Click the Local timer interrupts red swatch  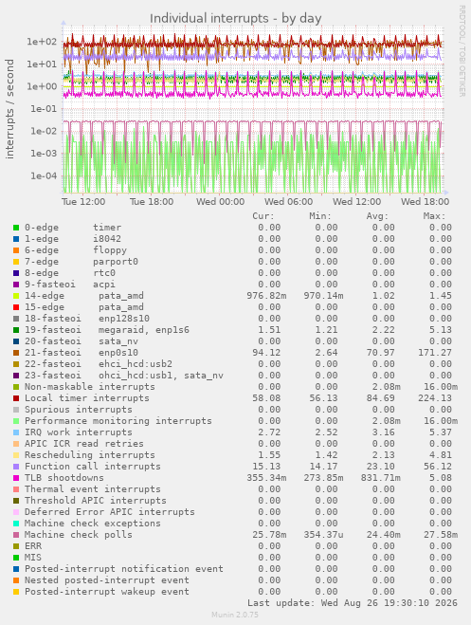click(x=16, y=398)
